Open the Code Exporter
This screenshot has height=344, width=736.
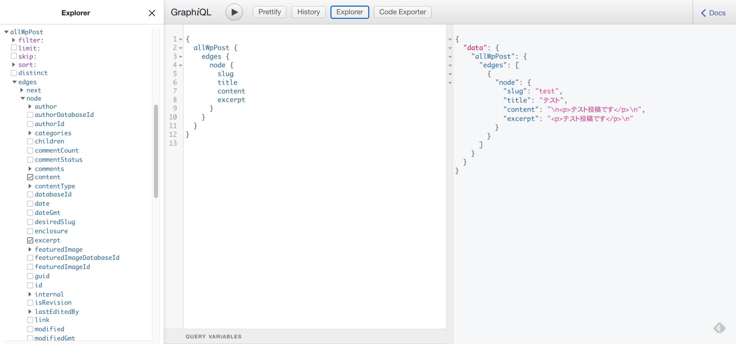(x=402, y=12)
